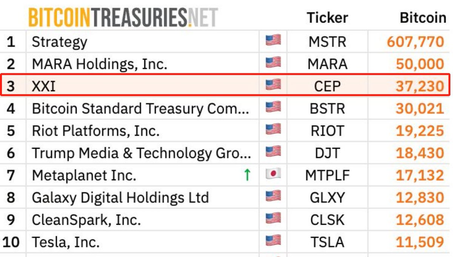Click the 607,770 bitcoin holdings value

click(x=415, y=42)
